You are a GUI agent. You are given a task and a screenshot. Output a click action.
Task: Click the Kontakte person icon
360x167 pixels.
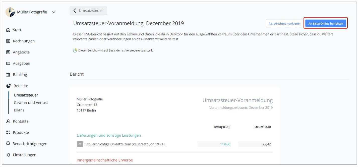pyautogui.click(x=9, y=121)
